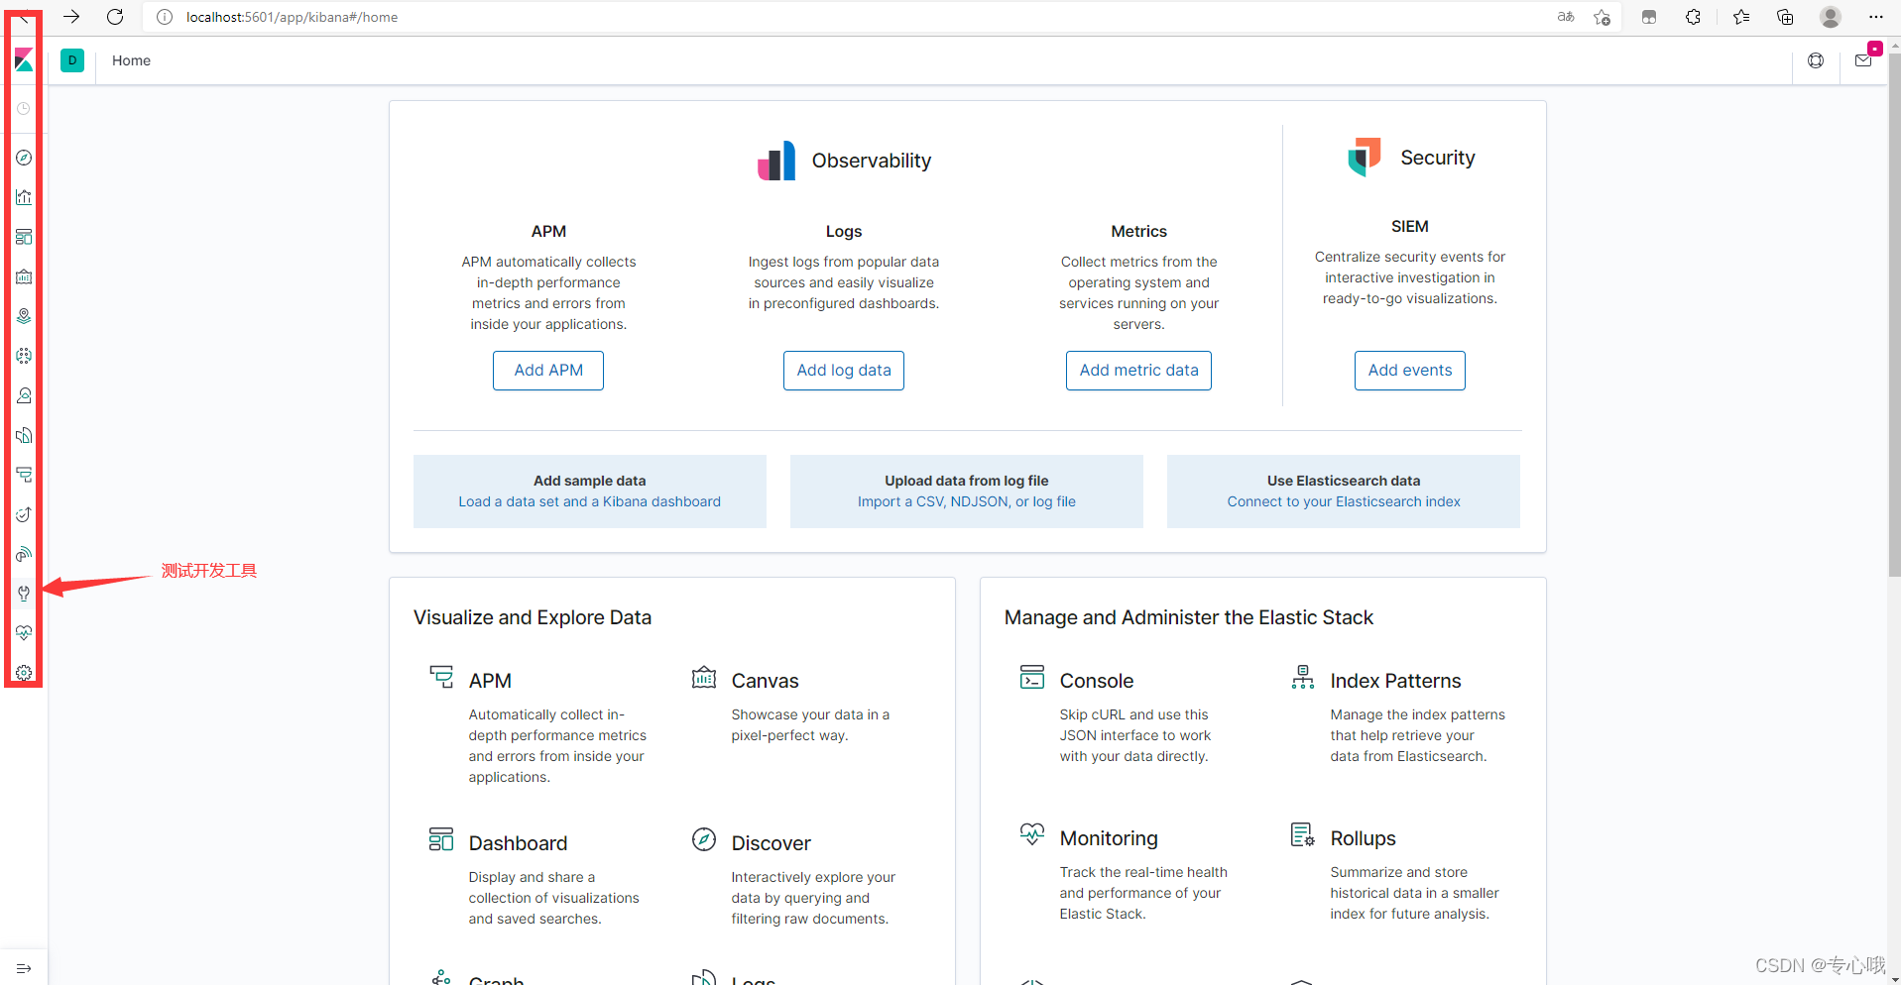
Task: Open the APM item under Visualize and Explore
Action: (x=490, y=681)
